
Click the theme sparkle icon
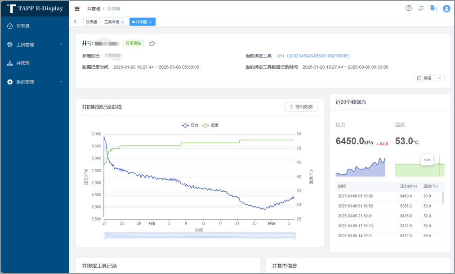tap(421, 8)
